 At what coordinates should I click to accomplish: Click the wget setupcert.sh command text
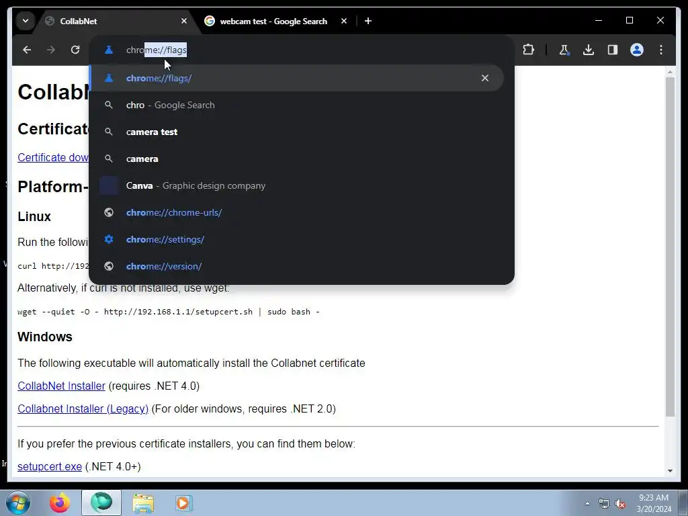coord(169,312)
